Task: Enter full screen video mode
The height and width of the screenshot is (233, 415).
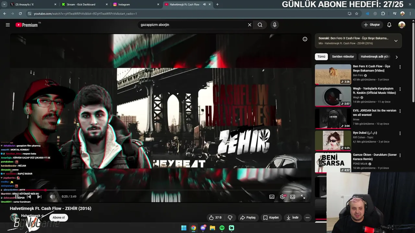Action: pos(303,197)
